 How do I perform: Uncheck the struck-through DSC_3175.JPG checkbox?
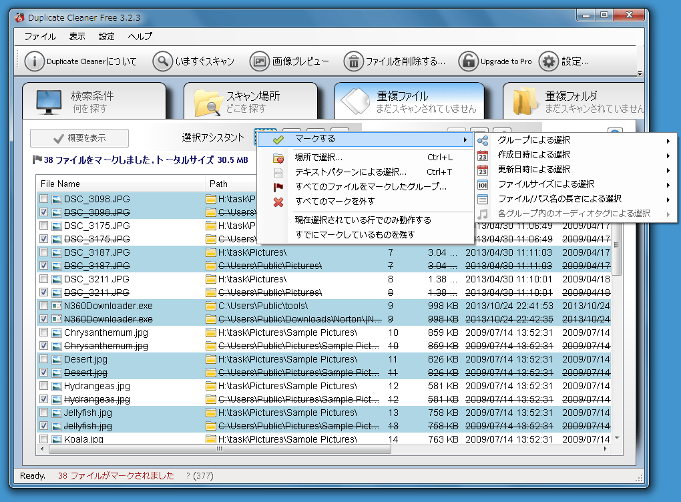[43, 239]
